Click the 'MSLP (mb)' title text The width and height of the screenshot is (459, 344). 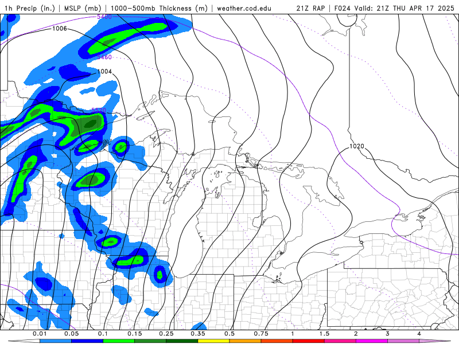pyautogui.click(x=83, y=8)
